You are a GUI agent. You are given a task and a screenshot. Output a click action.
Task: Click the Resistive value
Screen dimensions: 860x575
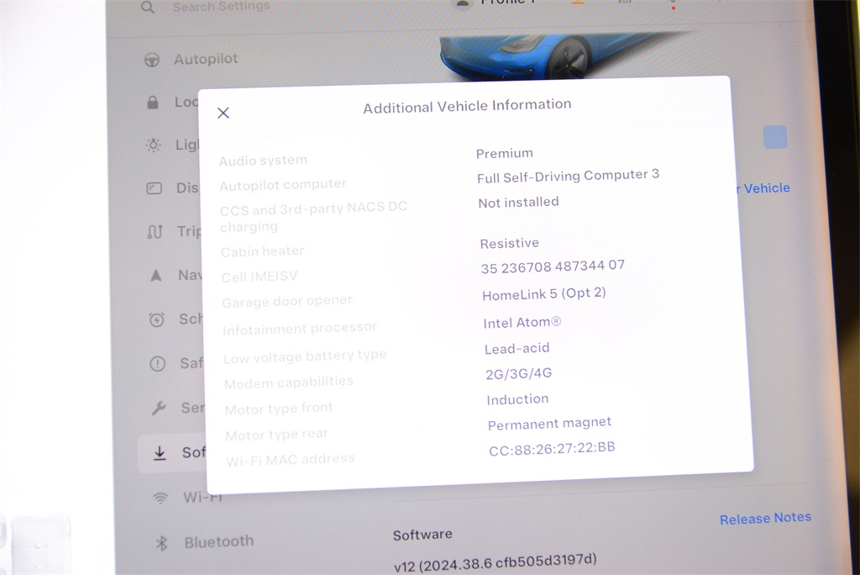click(509, 243)
